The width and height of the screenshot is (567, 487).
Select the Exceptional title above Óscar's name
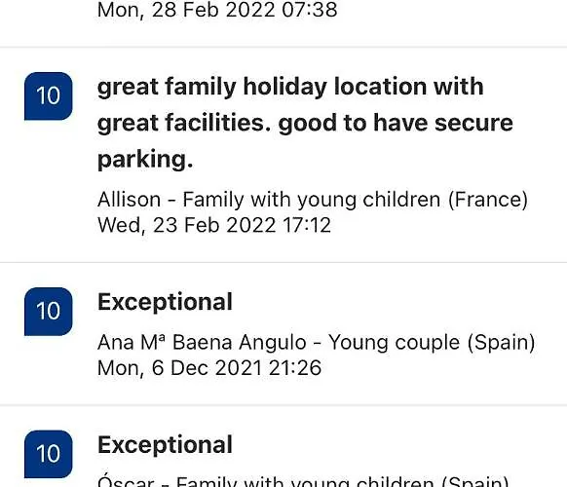tap(165, 445)
